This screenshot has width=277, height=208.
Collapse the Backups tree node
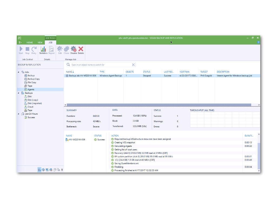(x=19, y=93)
